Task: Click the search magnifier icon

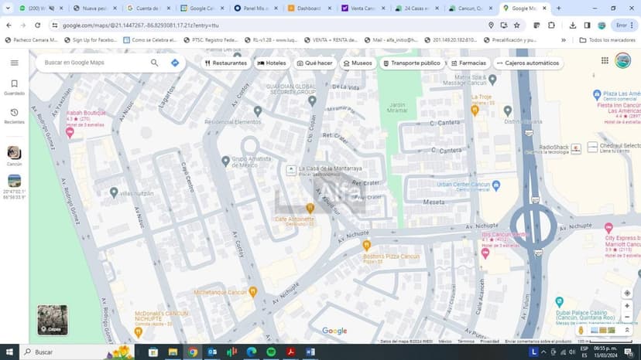Action: pos(154,63)
